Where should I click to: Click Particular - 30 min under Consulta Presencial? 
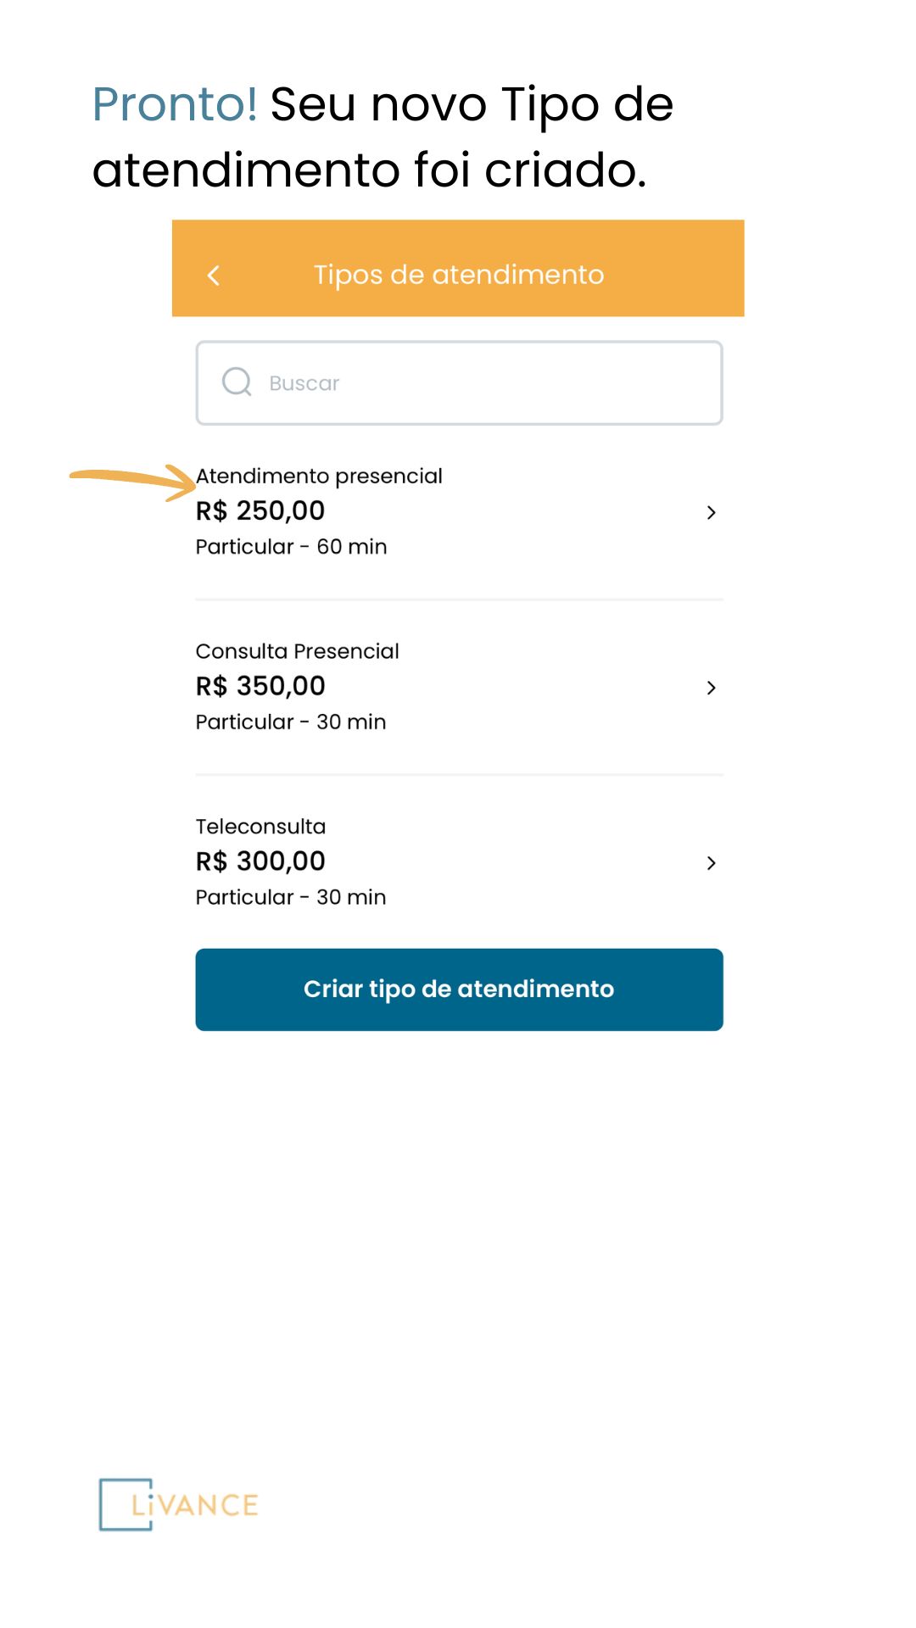pos(291,722)
